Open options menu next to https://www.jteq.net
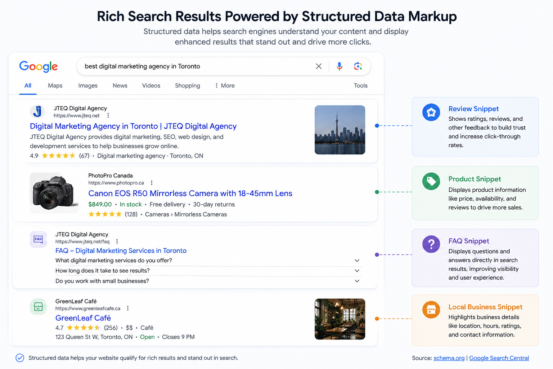Viewport: 553px width, 369px height. tap(108, 116)
